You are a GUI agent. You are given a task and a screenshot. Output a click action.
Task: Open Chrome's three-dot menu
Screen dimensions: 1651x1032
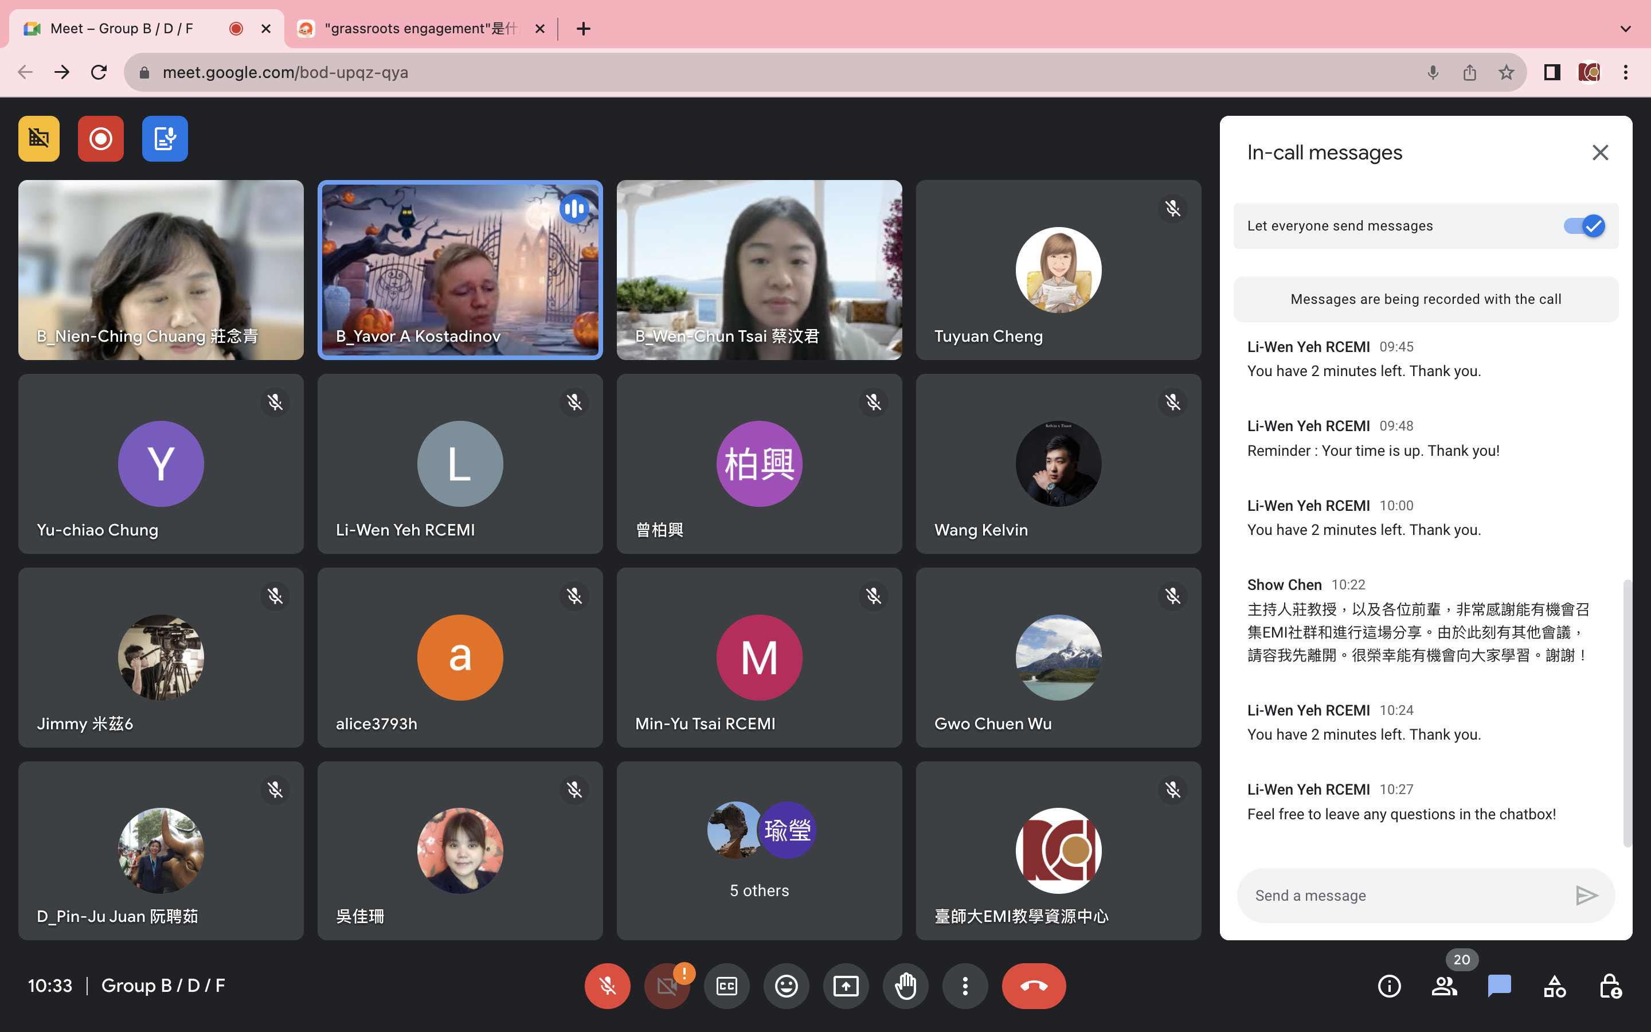[x=1626, y=72]
